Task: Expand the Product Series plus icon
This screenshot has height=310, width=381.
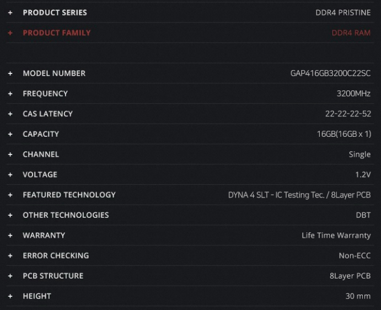Action: pyautogui.click(x=10, y=13)
